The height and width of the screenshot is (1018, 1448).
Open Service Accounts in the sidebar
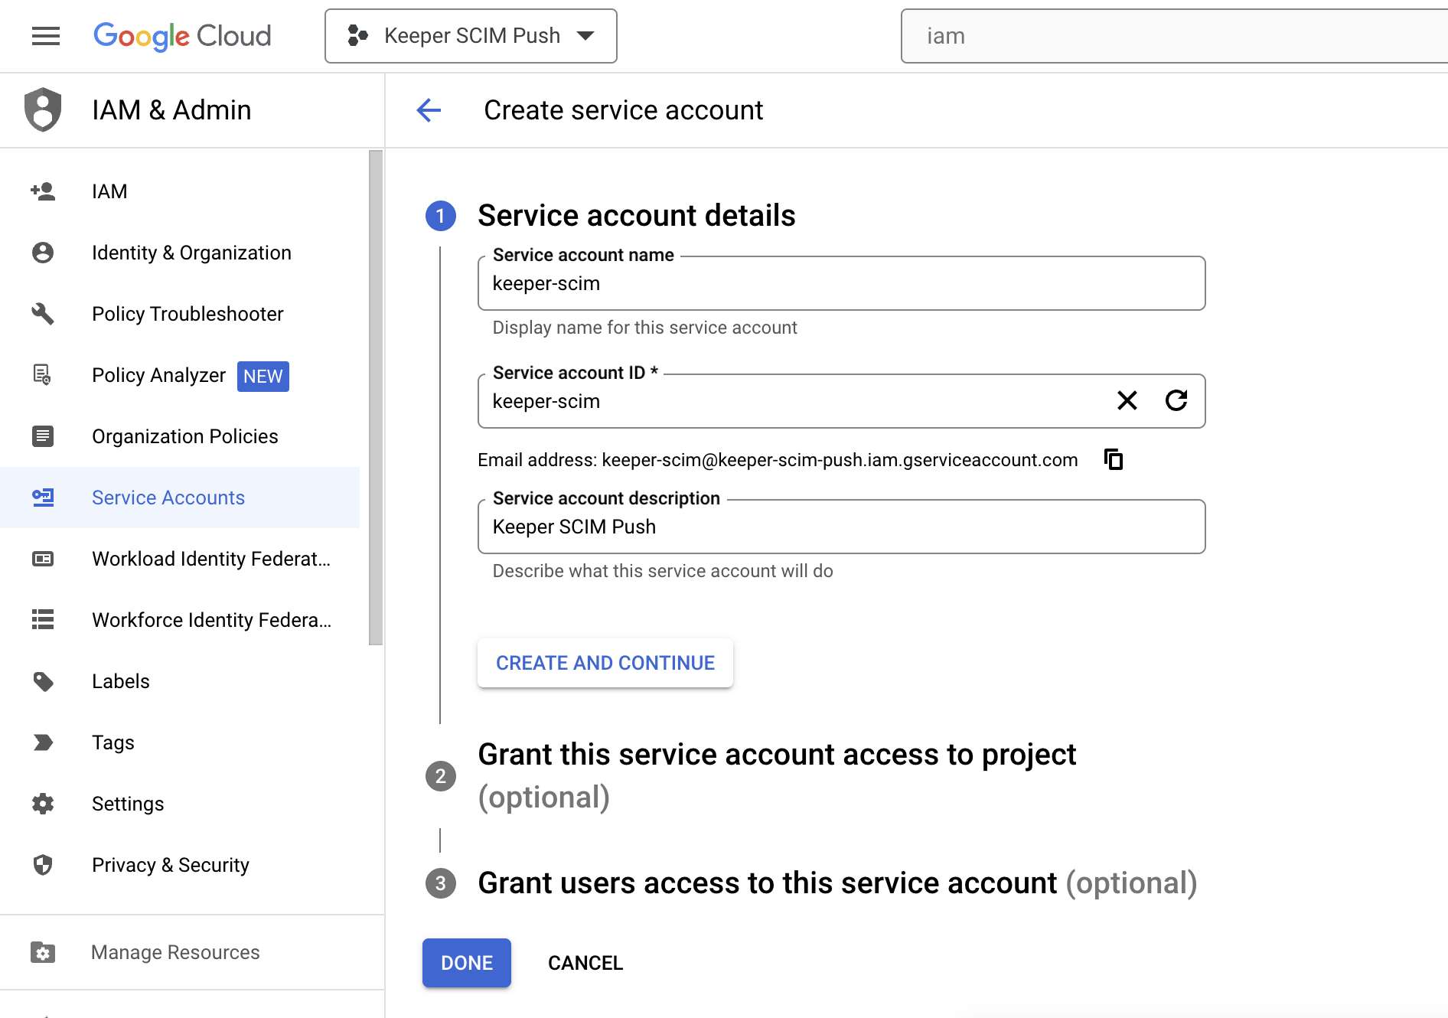(168, 498)
